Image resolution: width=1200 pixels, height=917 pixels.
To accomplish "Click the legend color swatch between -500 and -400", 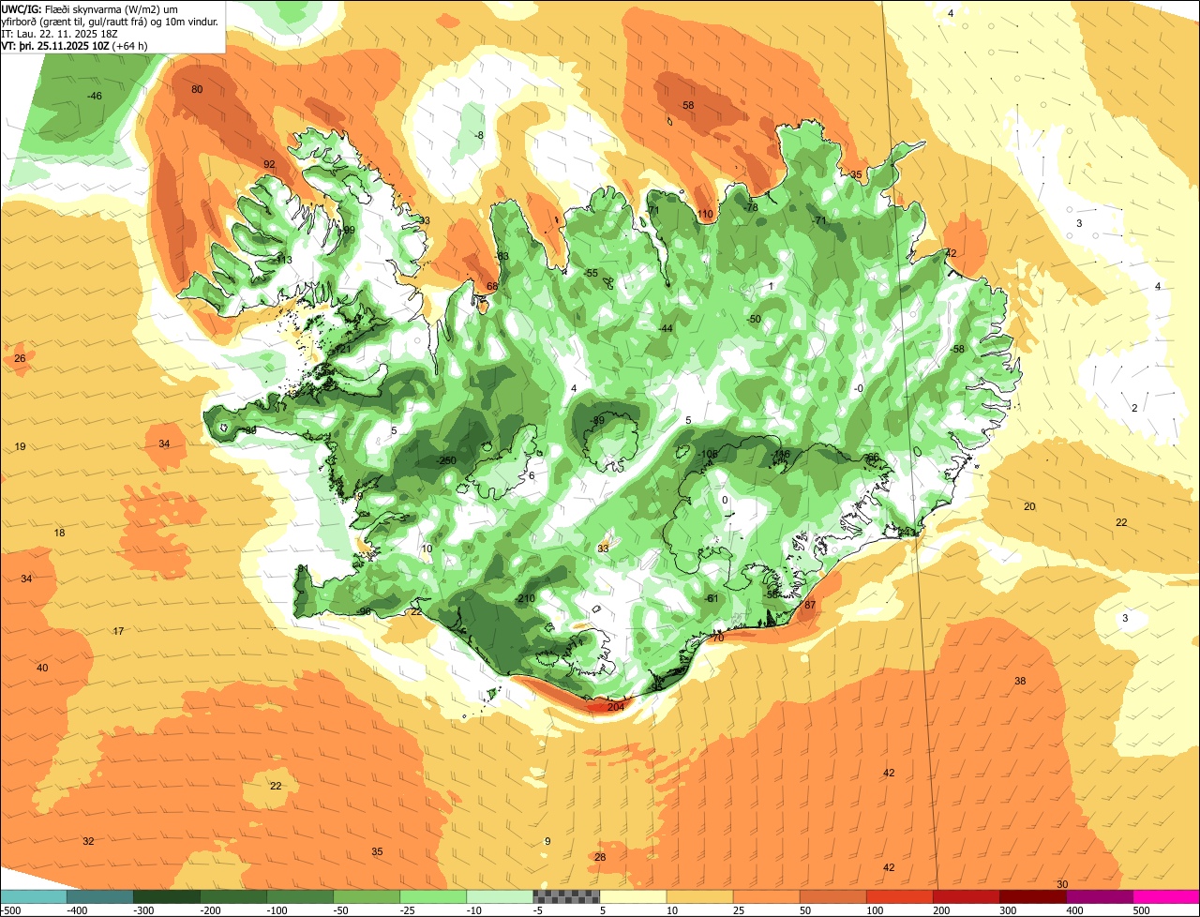I will pos(33,896).
